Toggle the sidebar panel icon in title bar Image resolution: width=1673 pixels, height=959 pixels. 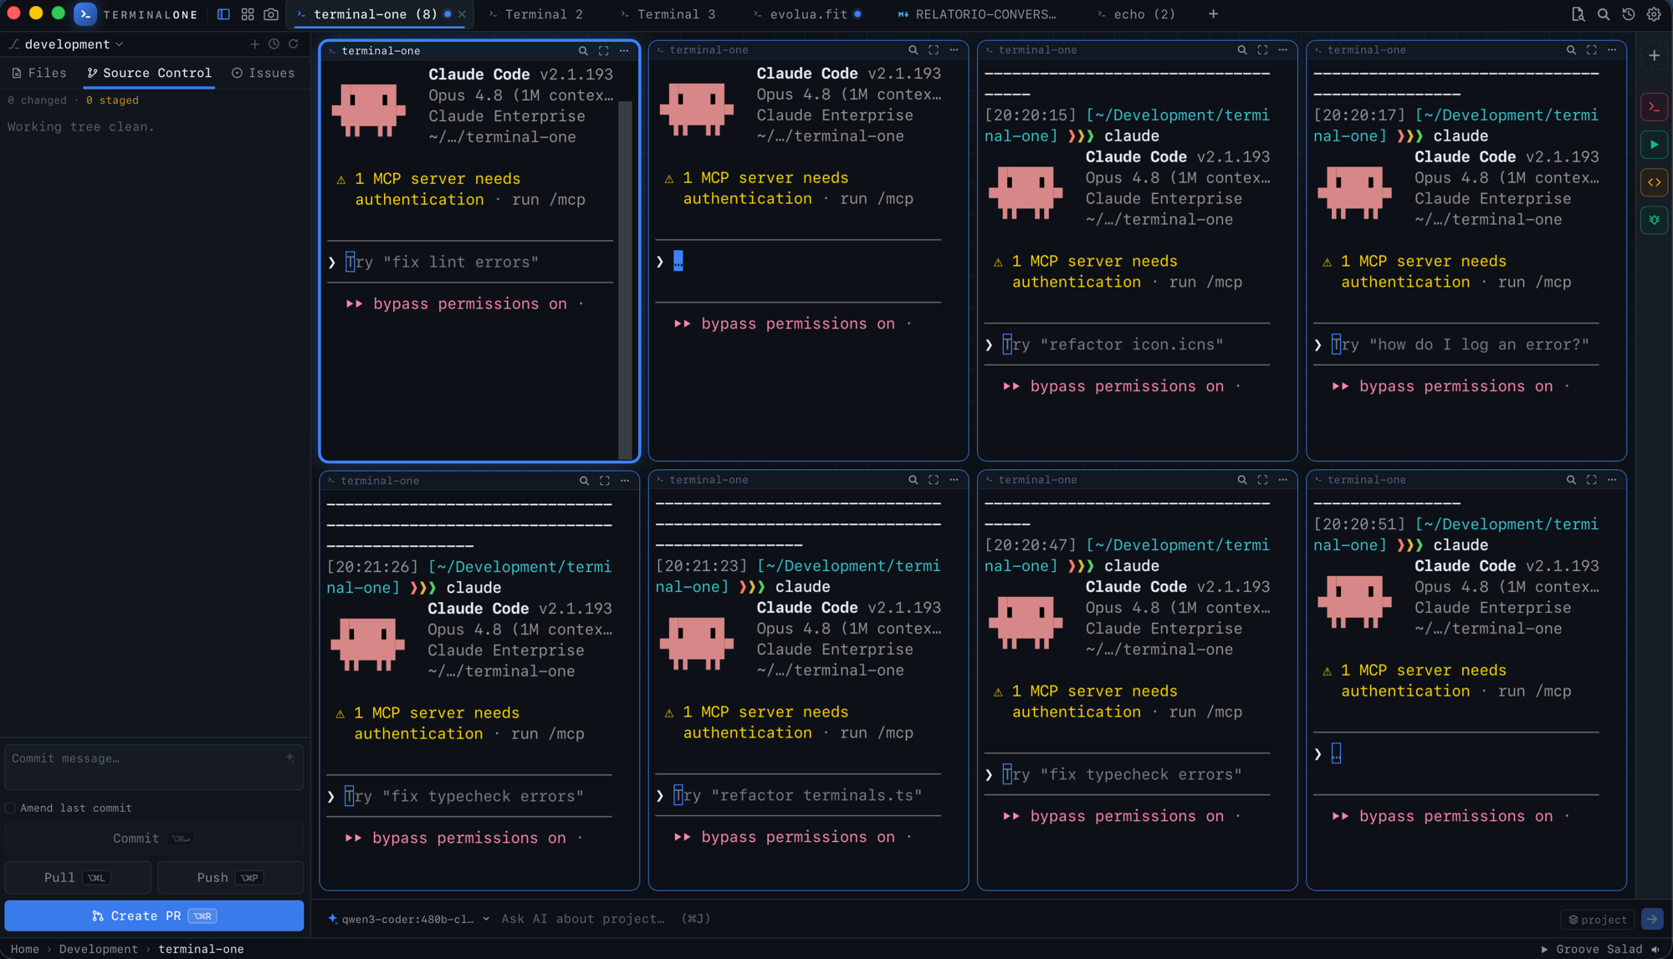(x=223, y=14)
